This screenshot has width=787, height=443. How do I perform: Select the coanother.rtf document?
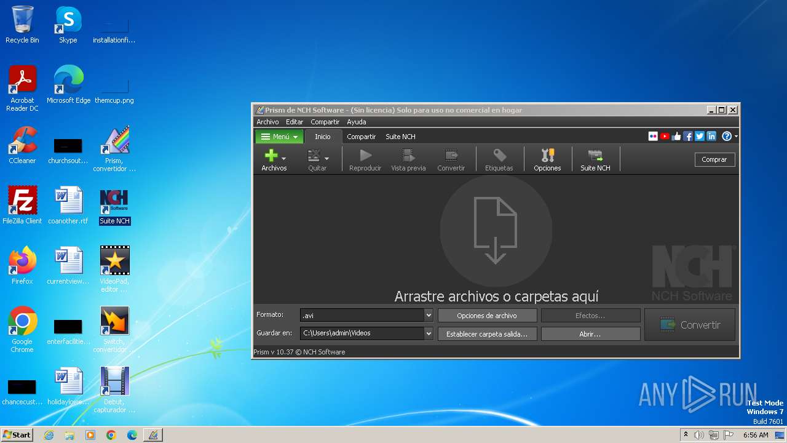(x=68, y=206)
